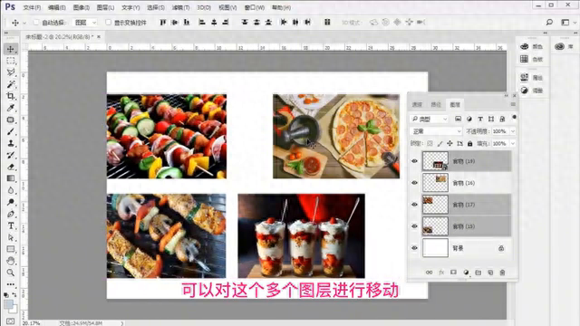
Task: Hide the 食物 (17) layer
Action: pos(414,205)
